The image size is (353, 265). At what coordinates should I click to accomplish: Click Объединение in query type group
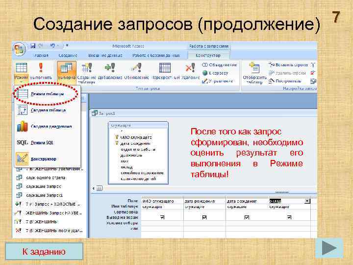(220, 65)
